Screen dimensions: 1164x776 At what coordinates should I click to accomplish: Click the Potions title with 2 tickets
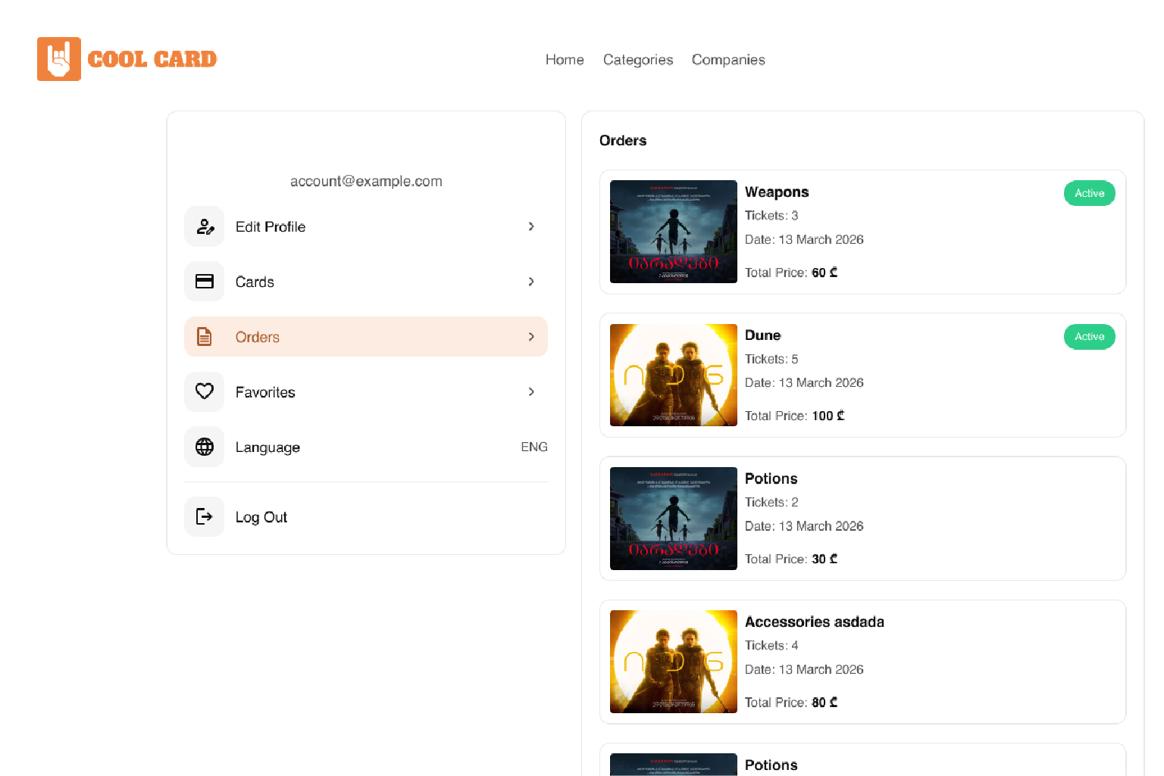tap(771, 478)
